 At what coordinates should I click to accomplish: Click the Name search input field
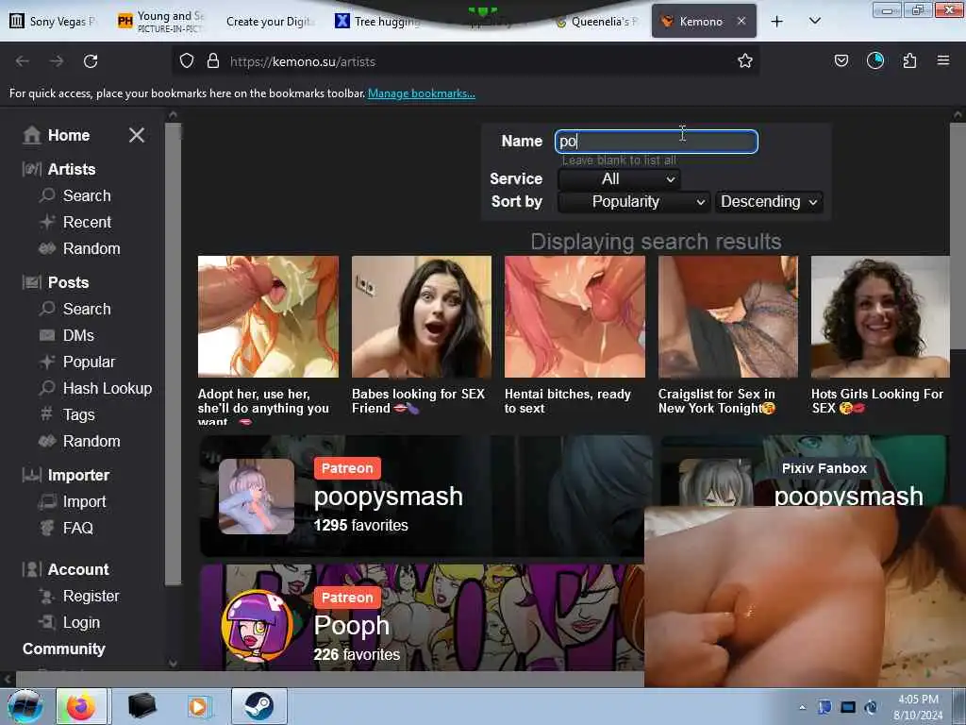657,142
